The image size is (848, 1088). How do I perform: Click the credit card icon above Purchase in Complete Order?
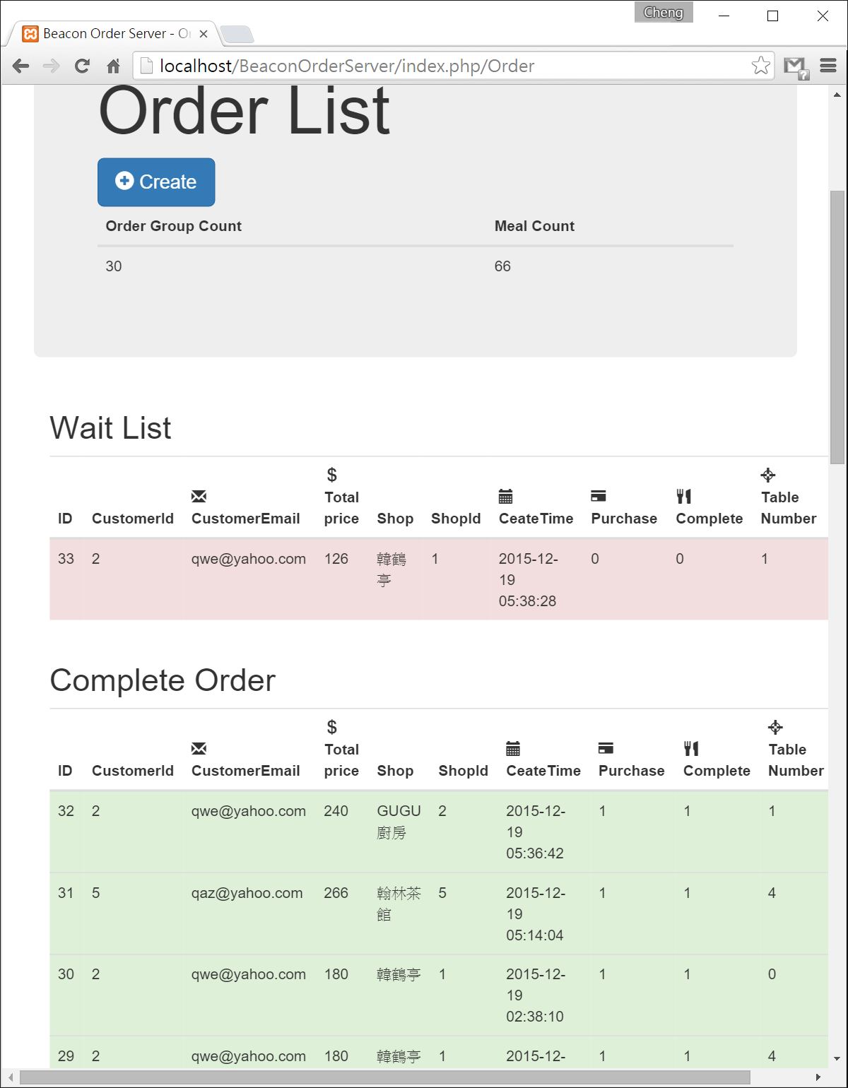pyautogui.click(x=606, y=748)
